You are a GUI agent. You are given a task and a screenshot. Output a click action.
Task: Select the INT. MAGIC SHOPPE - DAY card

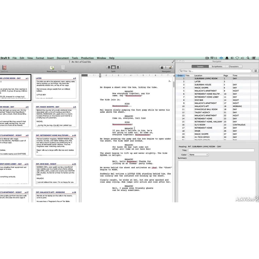pyautogui.click(x=56, y=116)
